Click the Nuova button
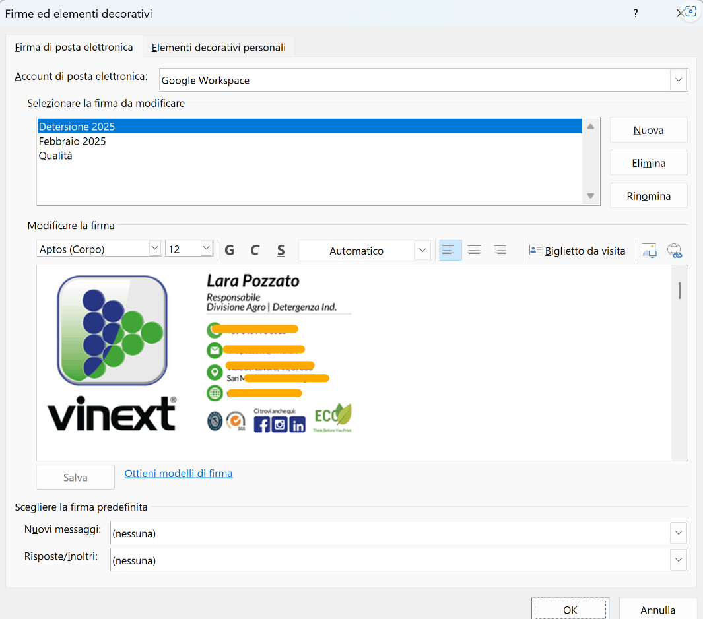703x619 pixels. (x=648, y=130)
